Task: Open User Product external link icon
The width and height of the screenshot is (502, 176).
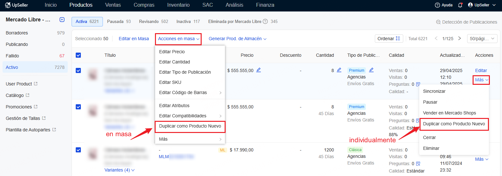Action: [36, 84]
